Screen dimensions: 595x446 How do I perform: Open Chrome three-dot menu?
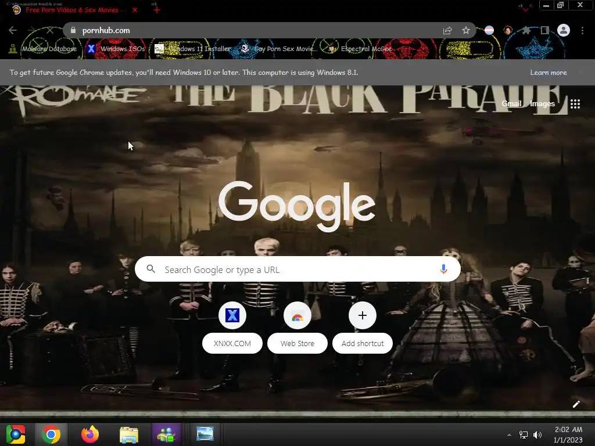click(582, 30)
